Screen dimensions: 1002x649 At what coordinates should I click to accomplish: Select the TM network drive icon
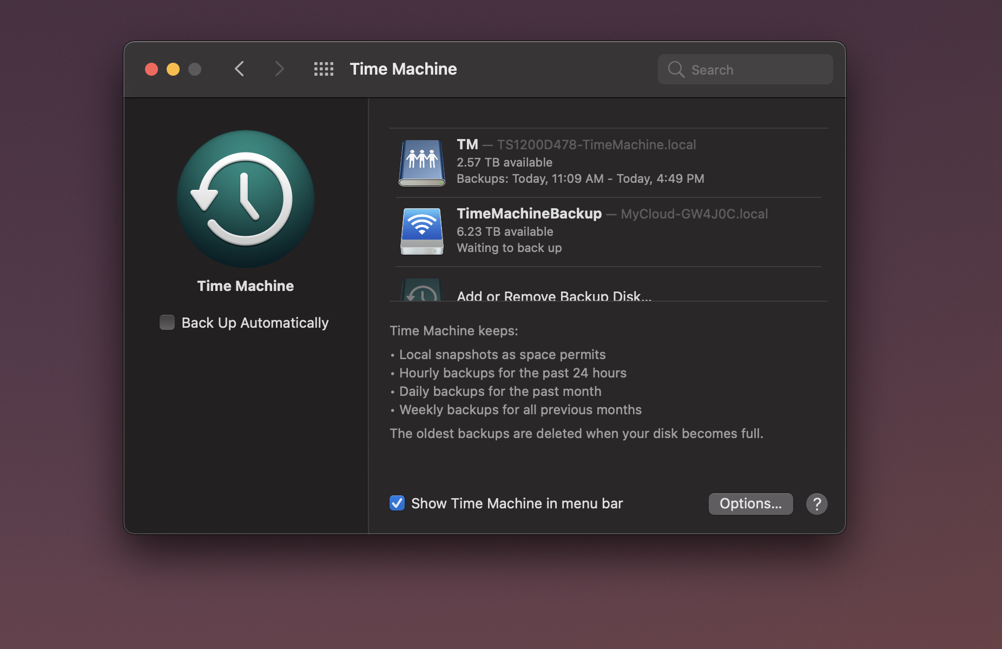click(422, 162)
